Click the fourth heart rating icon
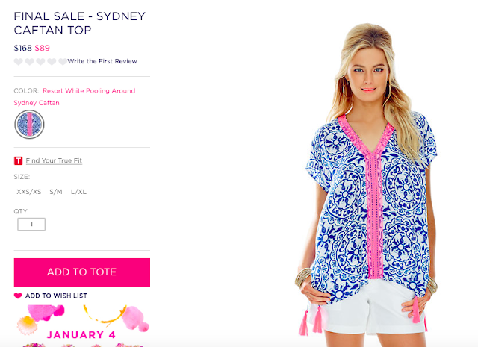Image resolution: width=478 pixels, height=347 pixels. click(x=52, y=61)
